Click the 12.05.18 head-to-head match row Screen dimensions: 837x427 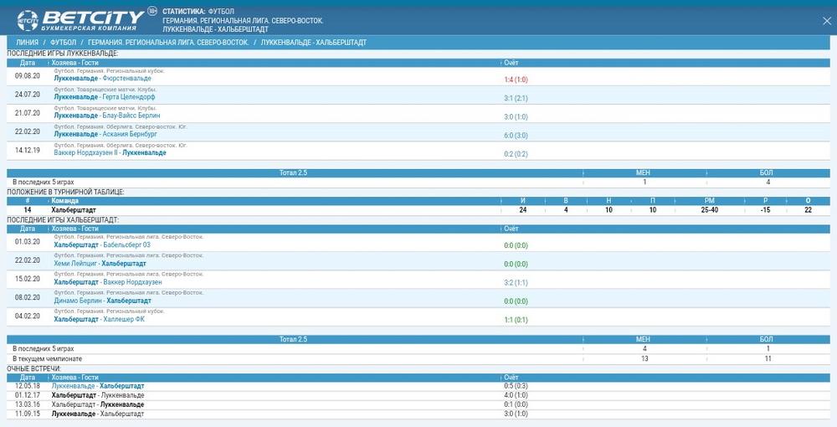97,386
